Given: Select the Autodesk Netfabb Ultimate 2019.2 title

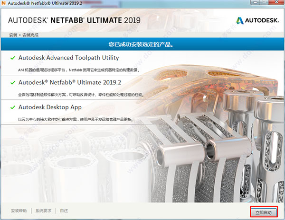Looking at the screenshot, I should (x=70, y=83).
